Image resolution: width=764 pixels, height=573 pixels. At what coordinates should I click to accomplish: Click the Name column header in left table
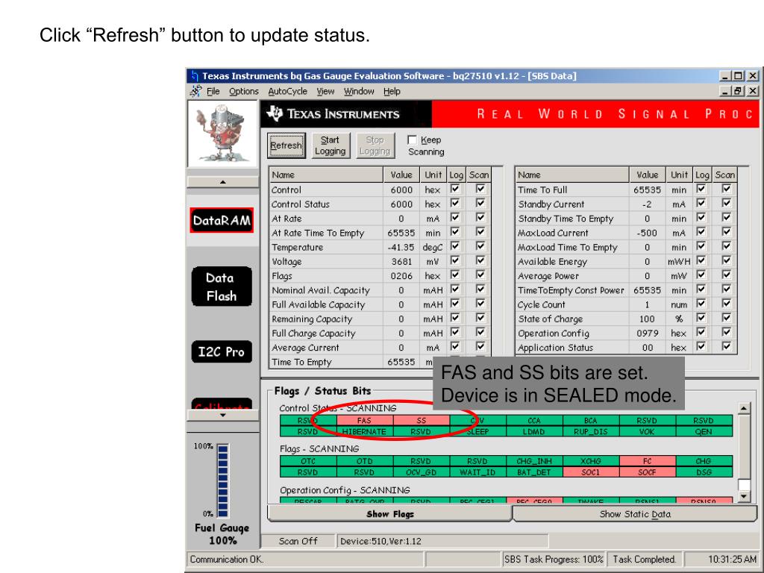326,175
